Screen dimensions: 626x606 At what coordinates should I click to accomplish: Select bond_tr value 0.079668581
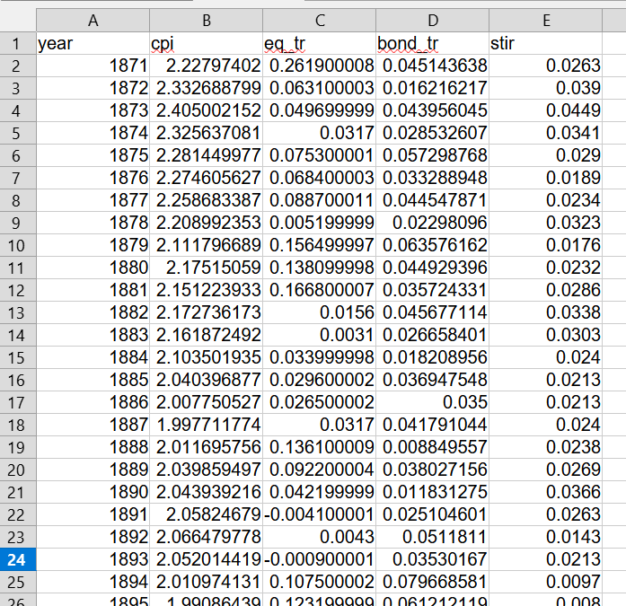[x=432, y=582]
